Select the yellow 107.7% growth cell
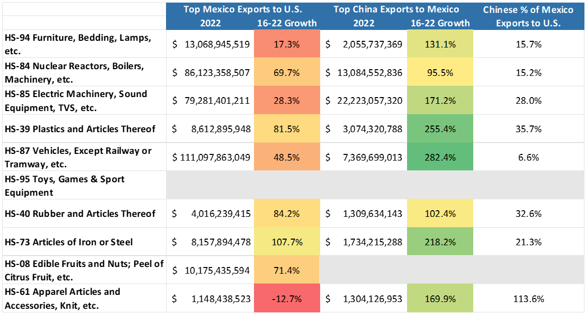 287,242
